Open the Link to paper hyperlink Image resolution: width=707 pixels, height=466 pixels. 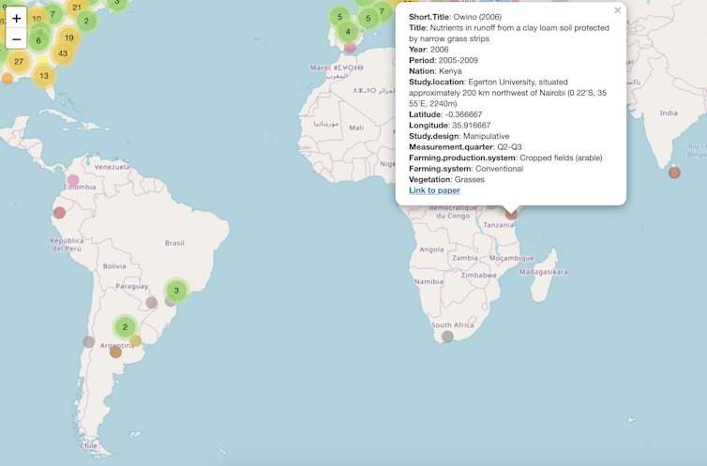434,190
